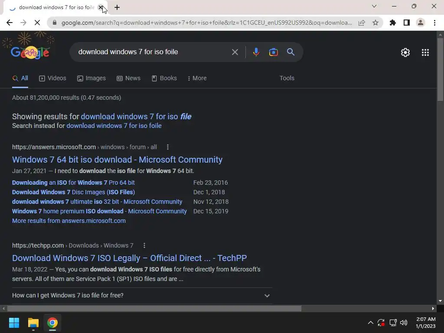Open a new browser tab
Viewport: 444px width, 333px height.
(117, 7)
